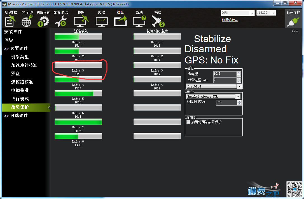
Task: Click the 保留电量 mAh input field
Action: tap(225, 80)
